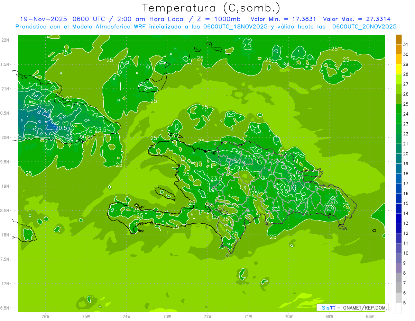Click the '68W' longitude axis label
Viewport: 415px width, 321px height.
click(370, 316)
